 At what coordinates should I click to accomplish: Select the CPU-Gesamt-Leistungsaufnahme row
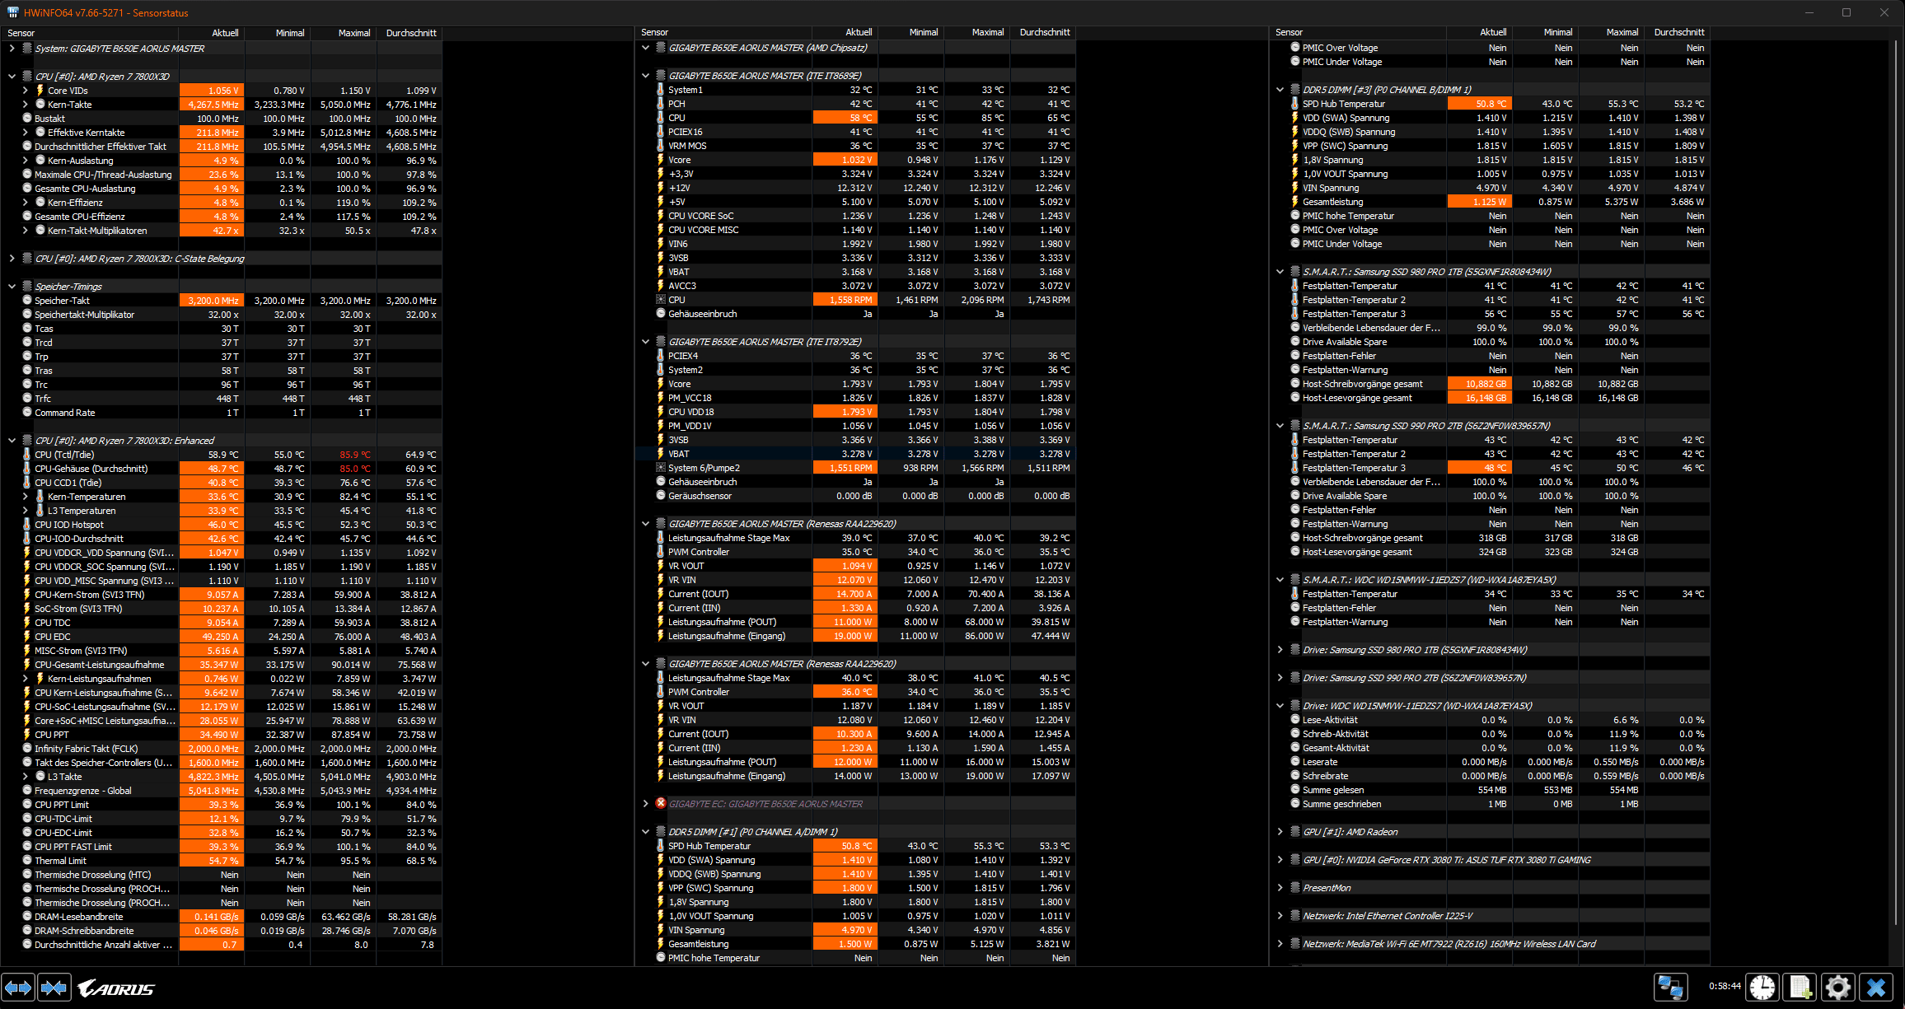pyautogui.click(x=222, y=665)
